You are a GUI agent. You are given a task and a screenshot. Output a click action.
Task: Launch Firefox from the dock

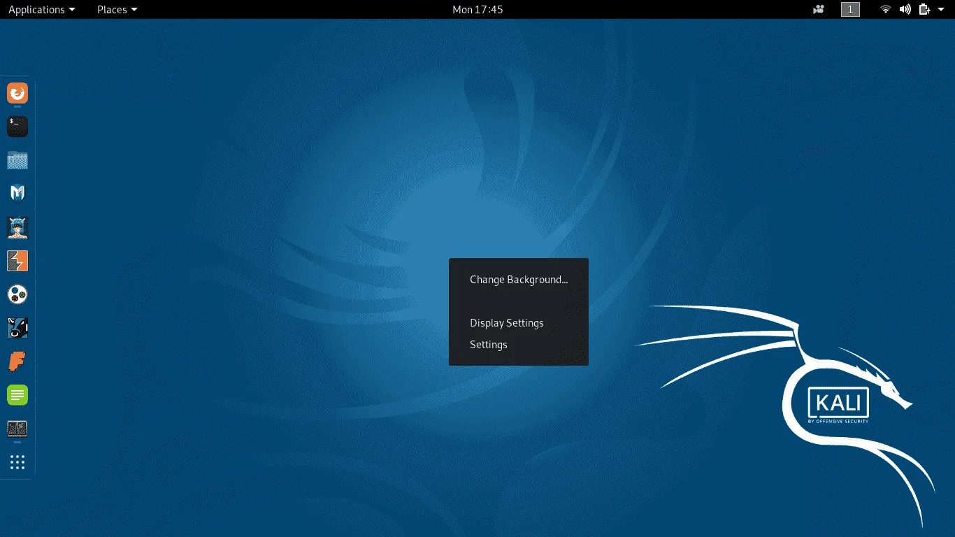17,93
